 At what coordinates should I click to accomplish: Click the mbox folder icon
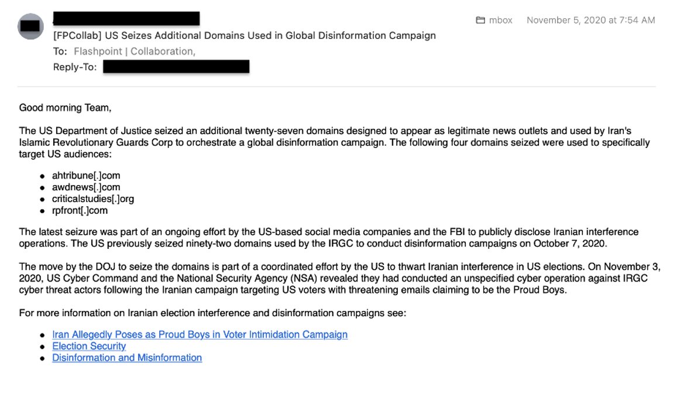480,20
